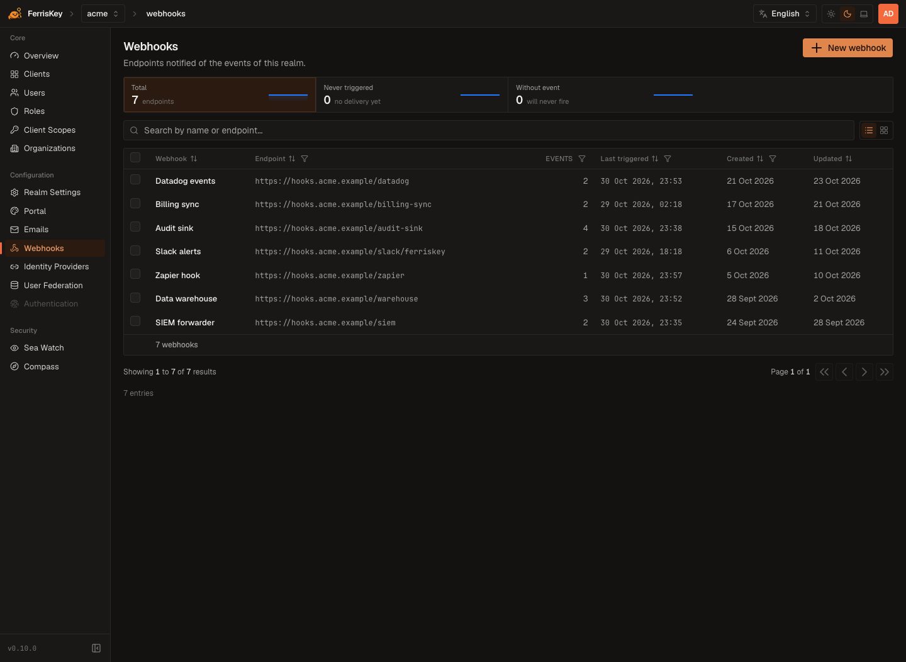Image resolution: width=906 pixels, height=662 pixels.
Task: Switch to dark theme moon icon
Action: [x=847, y=14]
